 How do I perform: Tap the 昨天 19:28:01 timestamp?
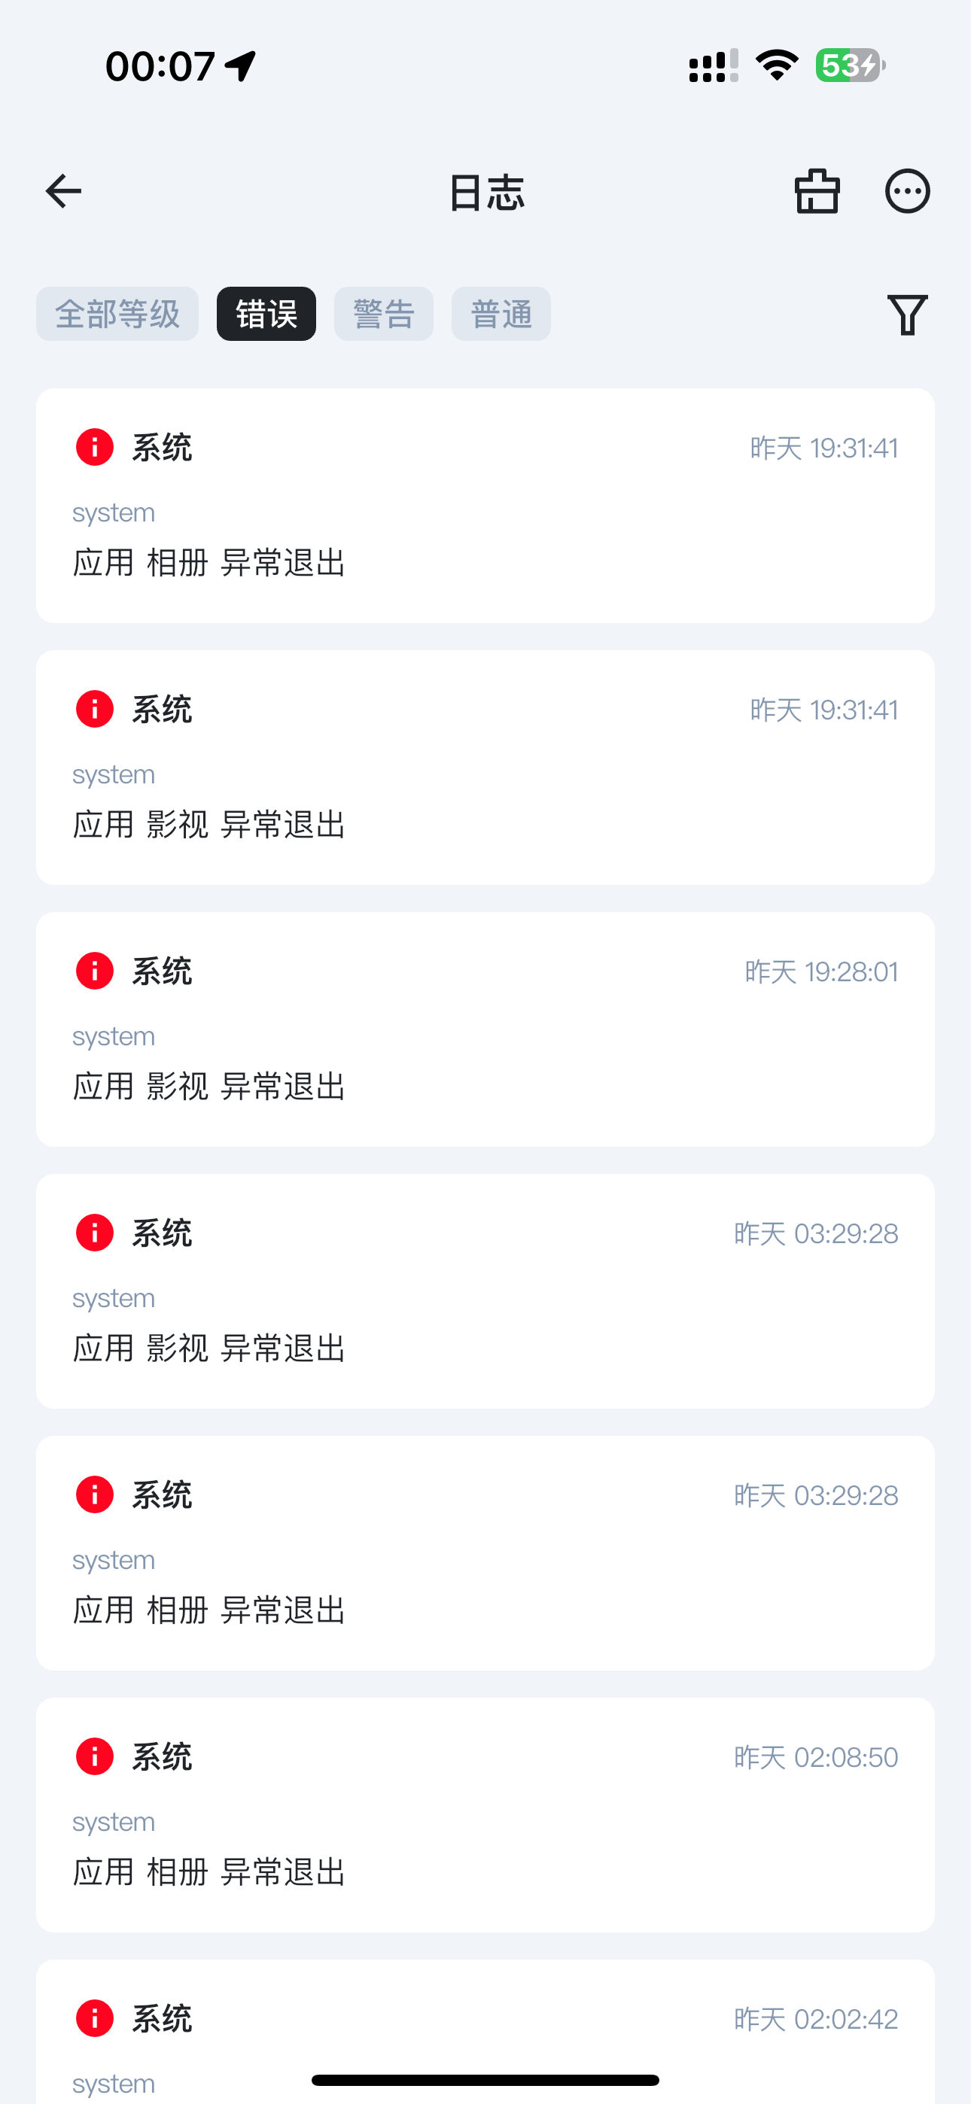821,972
